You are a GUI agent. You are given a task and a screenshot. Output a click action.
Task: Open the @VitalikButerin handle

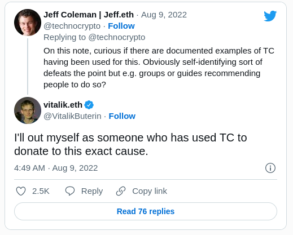click(x=72, y=116)
